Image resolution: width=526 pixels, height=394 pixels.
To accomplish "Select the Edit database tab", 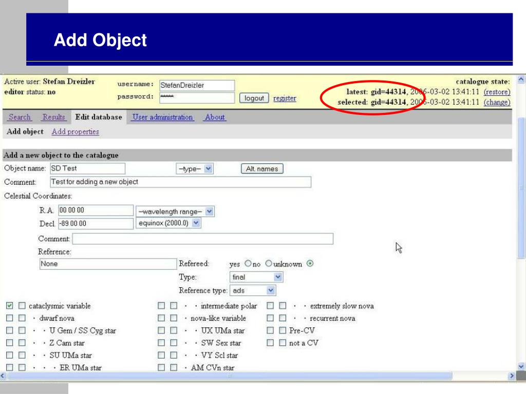I will [99, 117].
